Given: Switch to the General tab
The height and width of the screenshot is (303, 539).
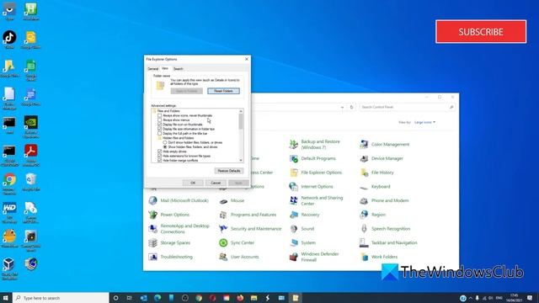Looking at the screenshot, I should (153, 69).
